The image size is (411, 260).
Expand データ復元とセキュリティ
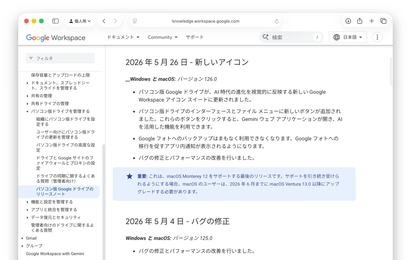pos(28,218)
